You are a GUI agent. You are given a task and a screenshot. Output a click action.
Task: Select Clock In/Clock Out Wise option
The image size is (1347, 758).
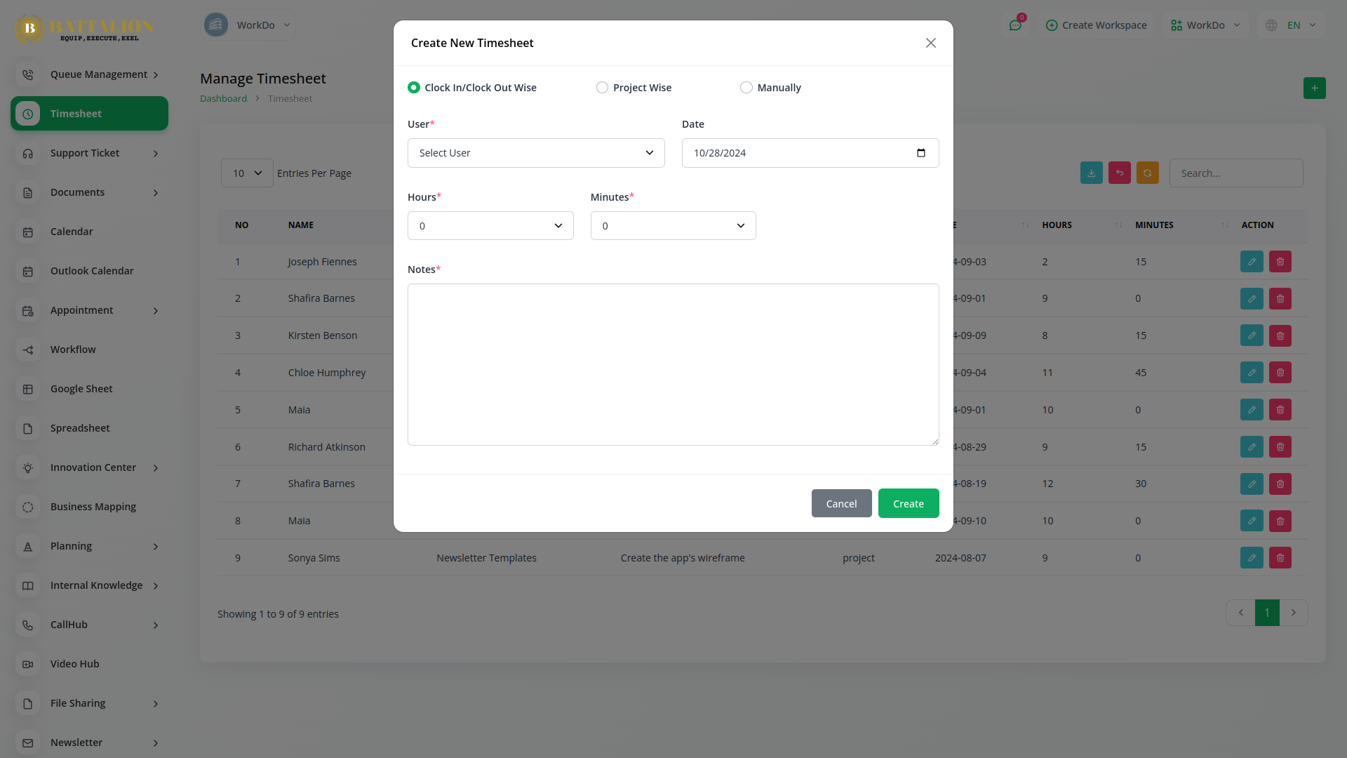point(414,88)
